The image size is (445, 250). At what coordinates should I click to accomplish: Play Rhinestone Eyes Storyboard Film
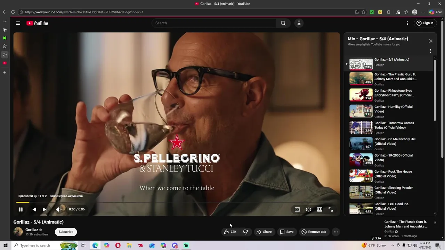[x=389, y=95]
